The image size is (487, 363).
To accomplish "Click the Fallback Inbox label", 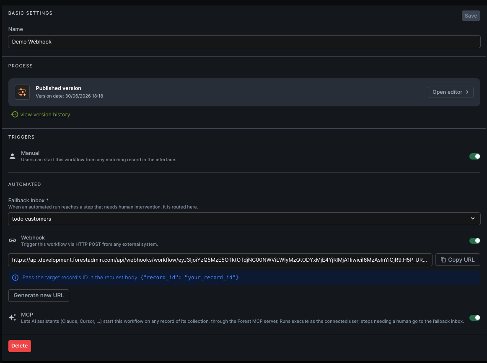I will pyautogui.click(x=28, y=201).
